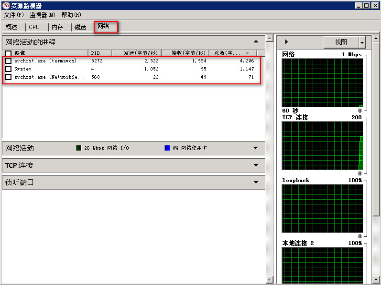Viewport: 381px width, 285px height.
Task: Check the System process checkbox
Action: tap(9, 69)
